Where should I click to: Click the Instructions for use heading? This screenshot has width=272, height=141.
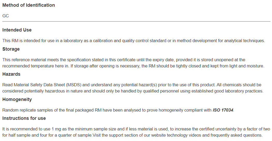tap(24, 118)
